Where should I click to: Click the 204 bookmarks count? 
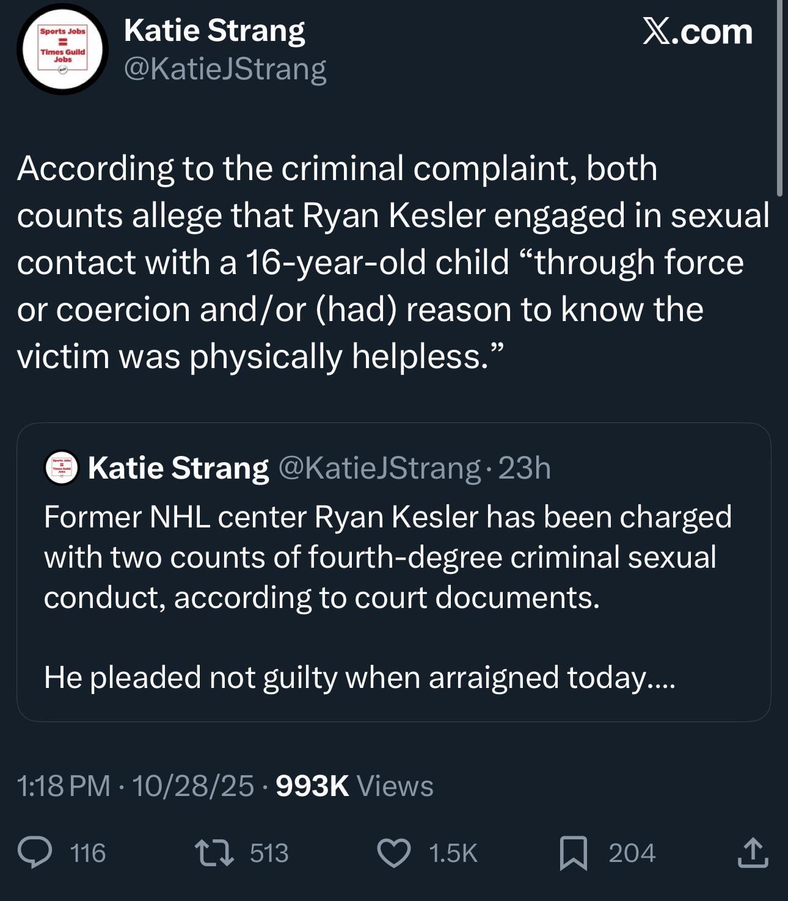click(632, 853)
